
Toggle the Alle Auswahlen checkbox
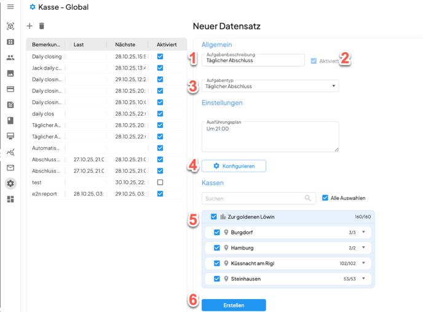325,198
